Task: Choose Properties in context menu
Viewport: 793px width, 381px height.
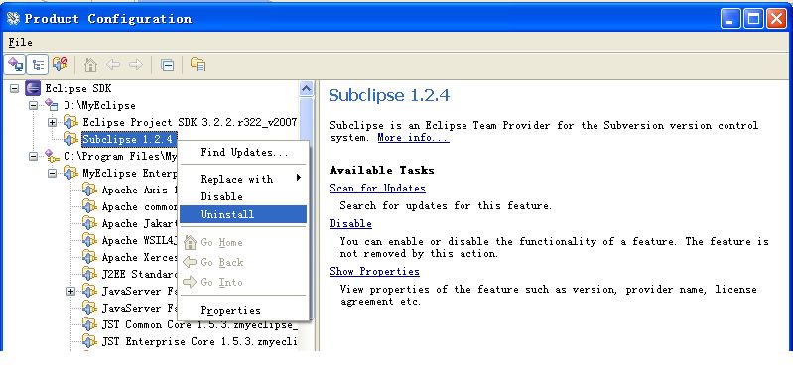Action: coord(243,310)
